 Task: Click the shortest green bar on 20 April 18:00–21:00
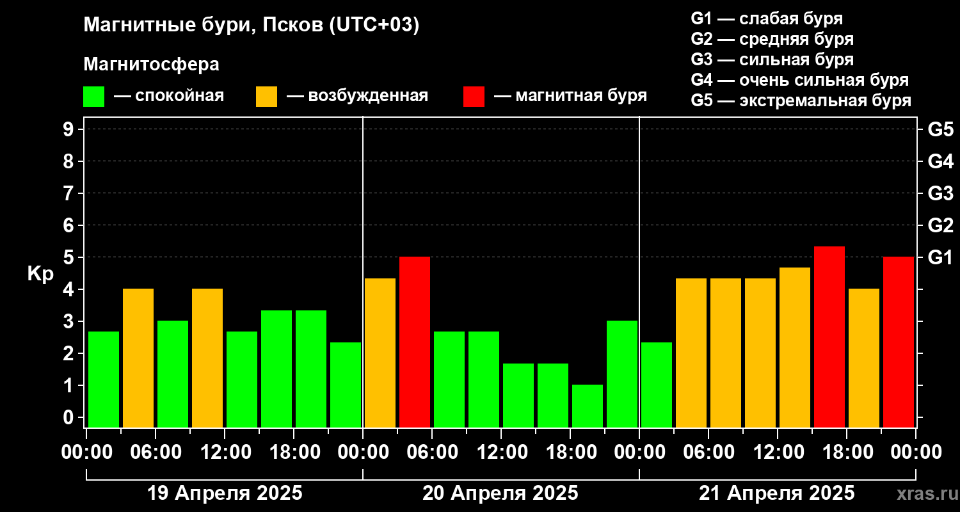click(588, 406)
